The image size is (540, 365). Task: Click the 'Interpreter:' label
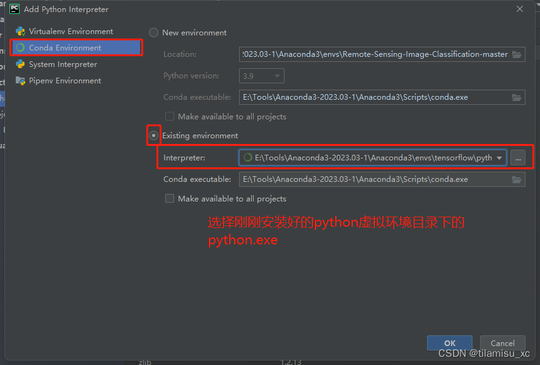[184, 158]
